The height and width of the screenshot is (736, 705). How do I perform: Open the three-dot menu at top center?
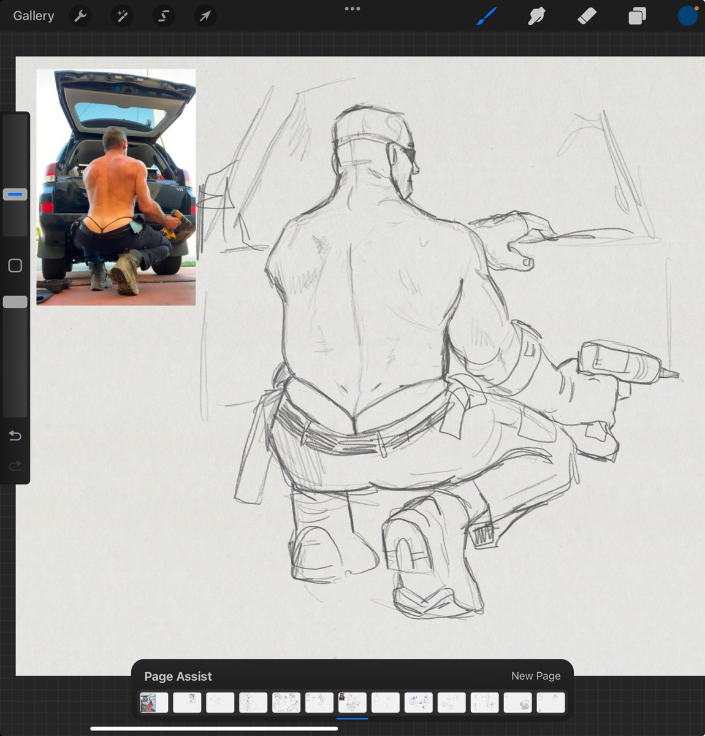tap(352, 9)
